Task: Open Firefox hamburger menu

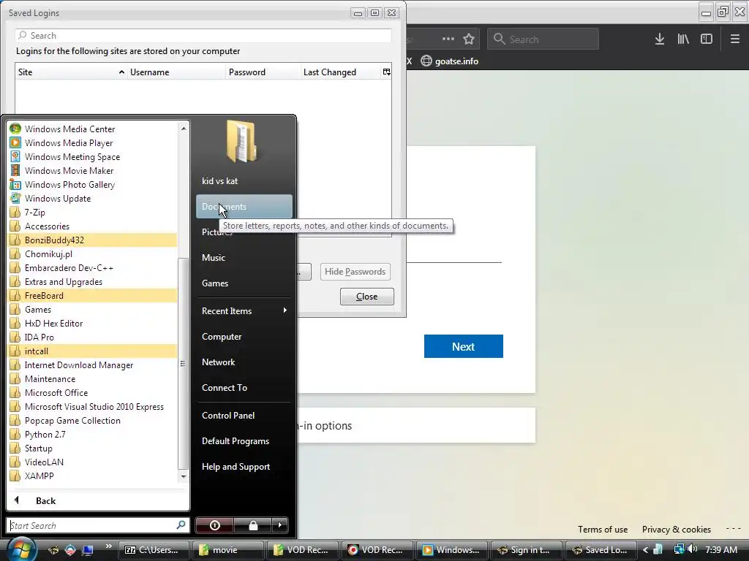Action: [x=734, y=39]
